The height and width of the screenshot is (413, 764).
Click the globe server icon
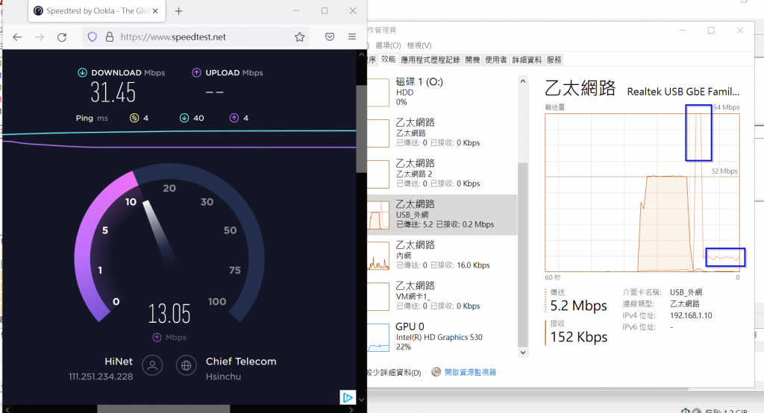point(186,365)
